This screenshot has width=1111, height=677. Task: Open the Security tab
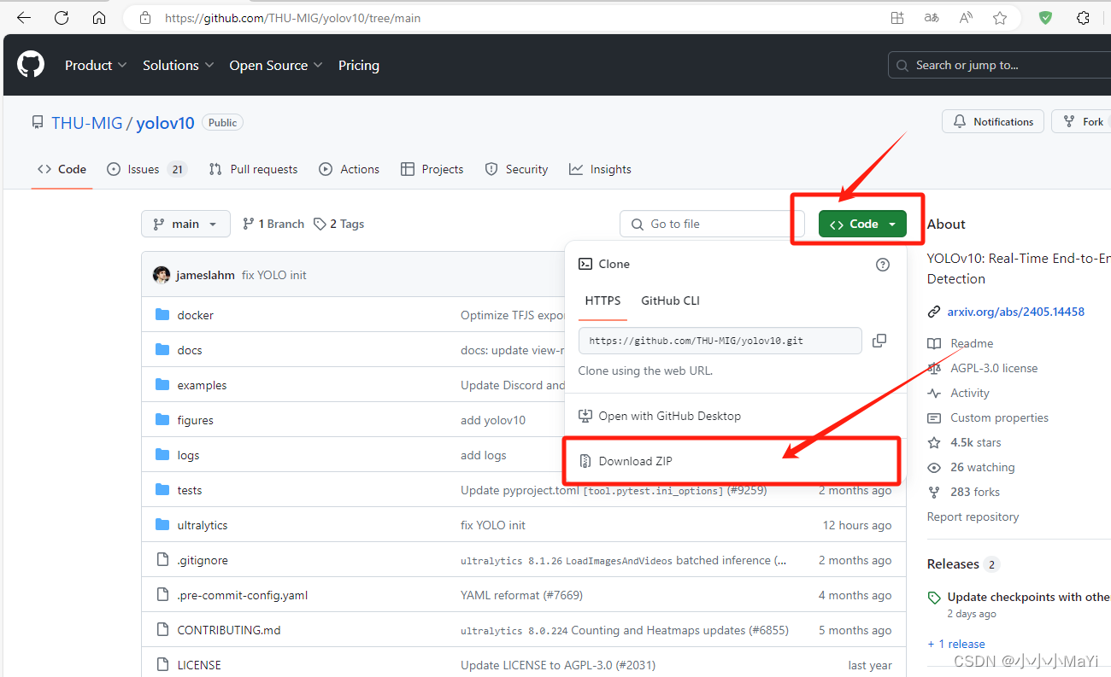(516, 169)
